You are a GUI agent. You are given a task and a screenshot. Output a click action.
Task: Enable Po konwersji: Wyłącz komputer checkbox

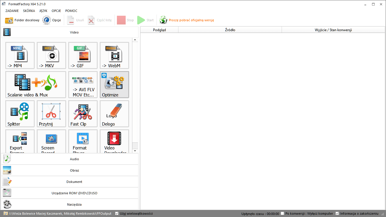click(x=283, y=214)
